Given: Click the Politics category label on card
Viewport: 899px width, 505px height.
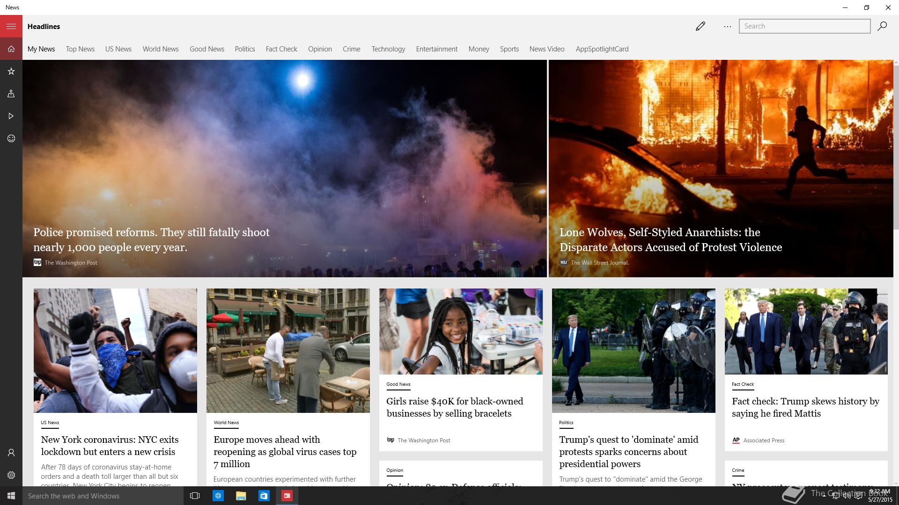Looking at the screenshot, I should tap(566, 422).
